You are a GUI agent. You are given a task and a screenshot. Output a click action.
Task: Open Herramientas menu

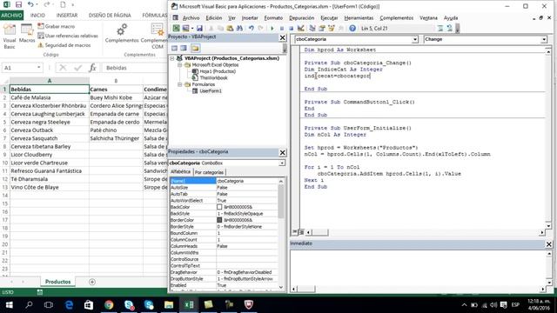pos(359,17)
